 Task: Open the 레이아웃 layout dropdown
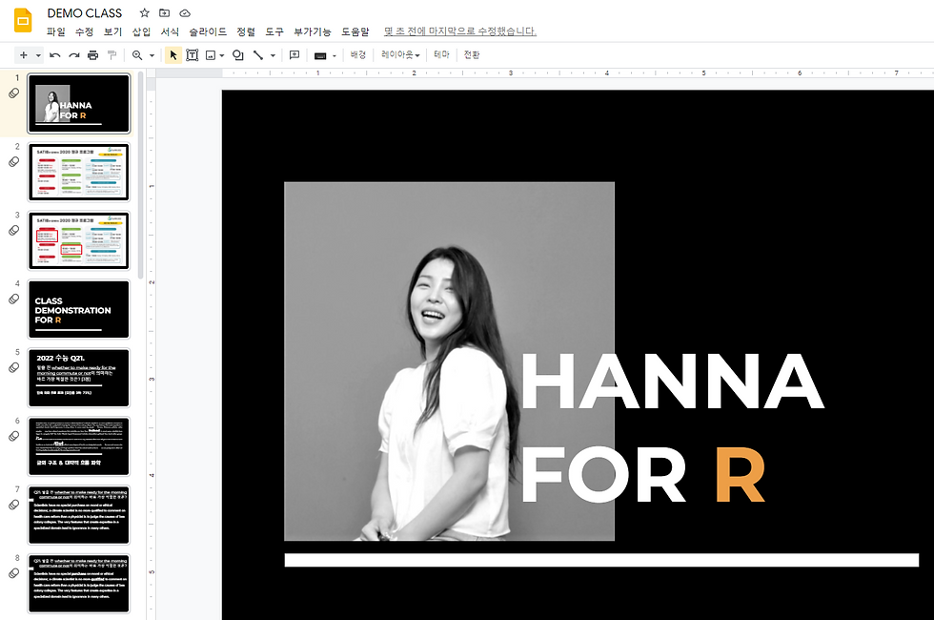tap(400, 55)
